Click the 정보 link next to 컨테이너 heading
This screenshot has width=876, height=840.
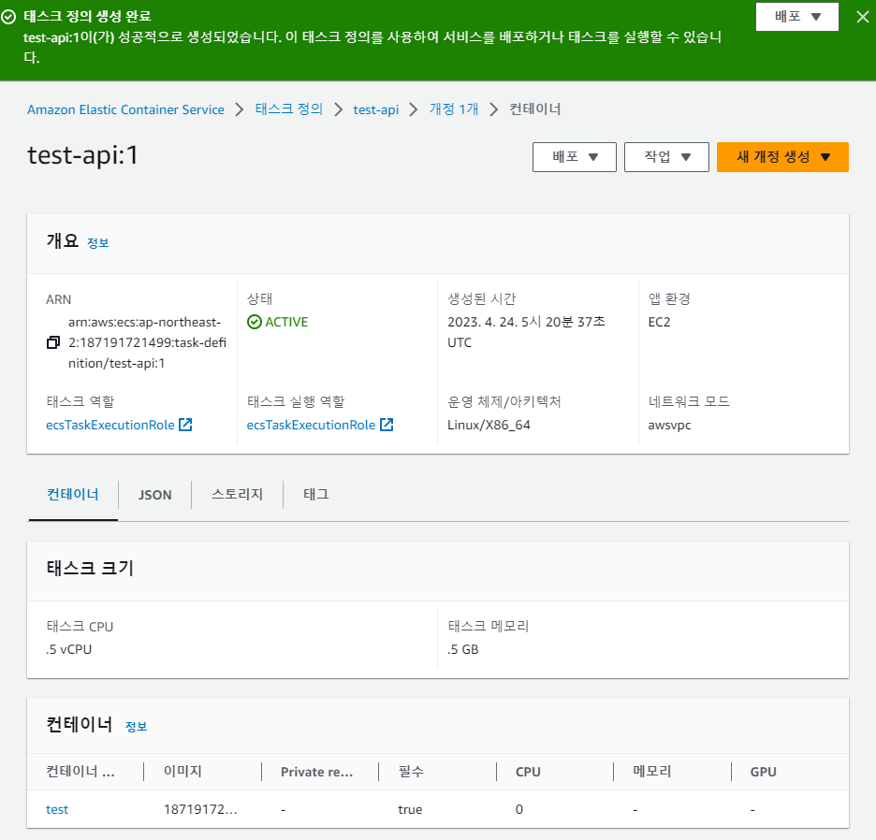(137, 726)
